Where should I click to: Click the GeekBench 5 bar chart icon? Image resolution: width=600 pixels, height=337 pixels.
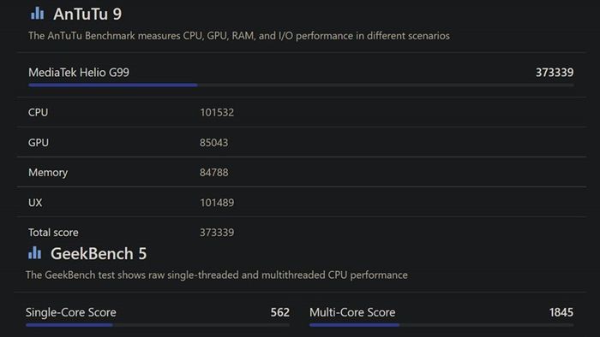pos(34,252)
